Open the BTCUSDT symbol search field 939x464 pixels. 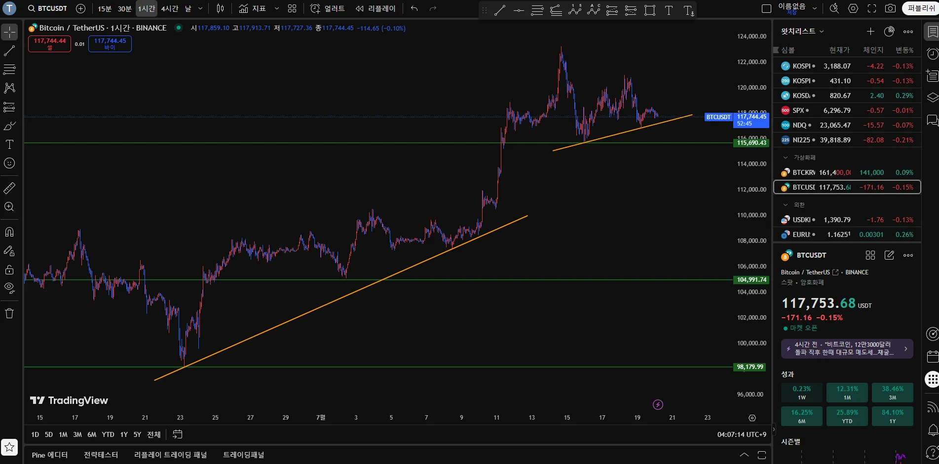point(47,8)
